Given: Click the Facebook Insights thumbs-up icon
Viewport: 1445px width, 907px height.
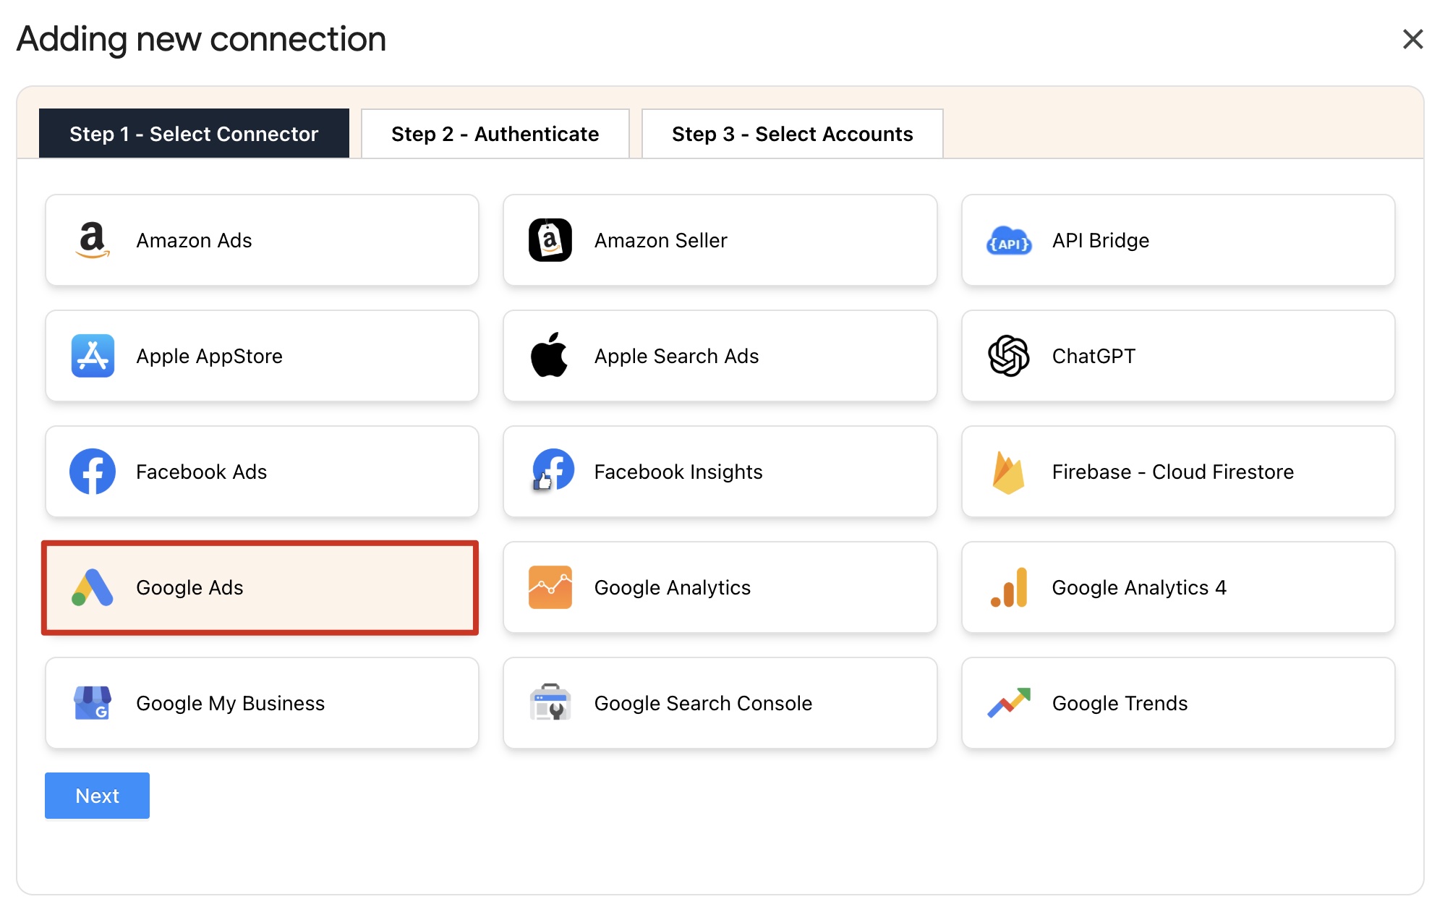Looking at the screenshot, I should pyautogui.click(x=553, y=470).
